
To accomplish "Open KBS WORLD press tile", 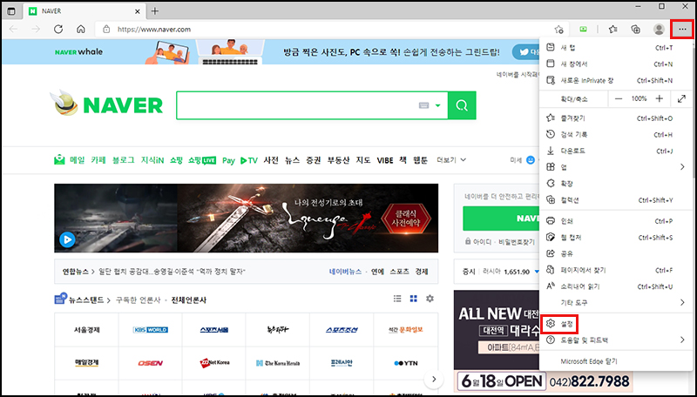I will click(x=150, y=329).
